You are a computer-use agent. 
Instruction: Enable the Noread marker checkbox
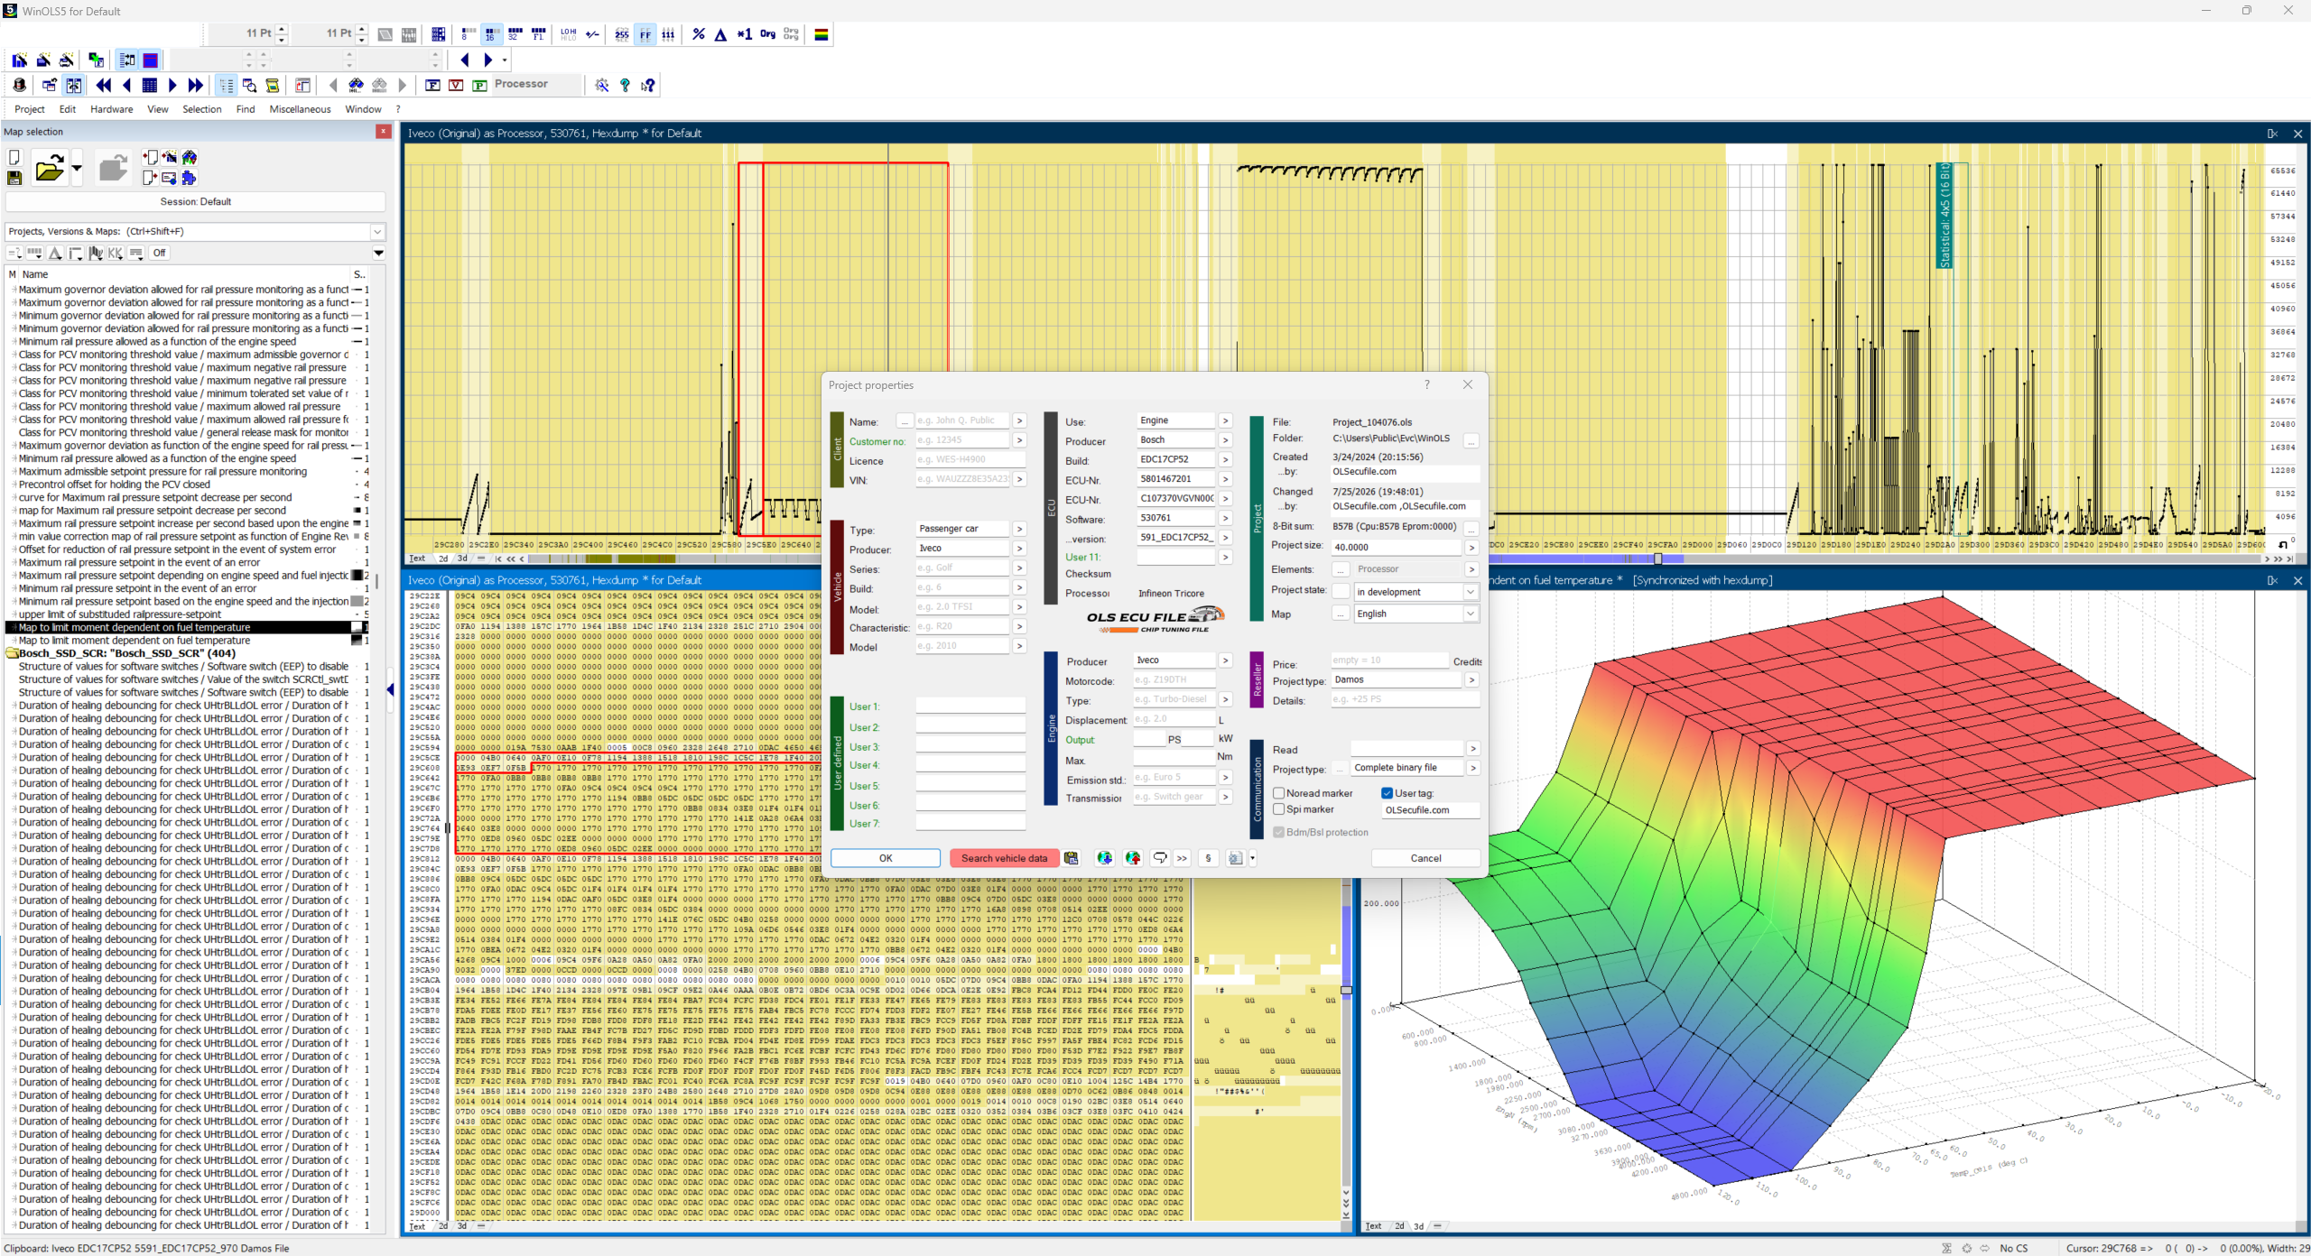(1278, 793)
